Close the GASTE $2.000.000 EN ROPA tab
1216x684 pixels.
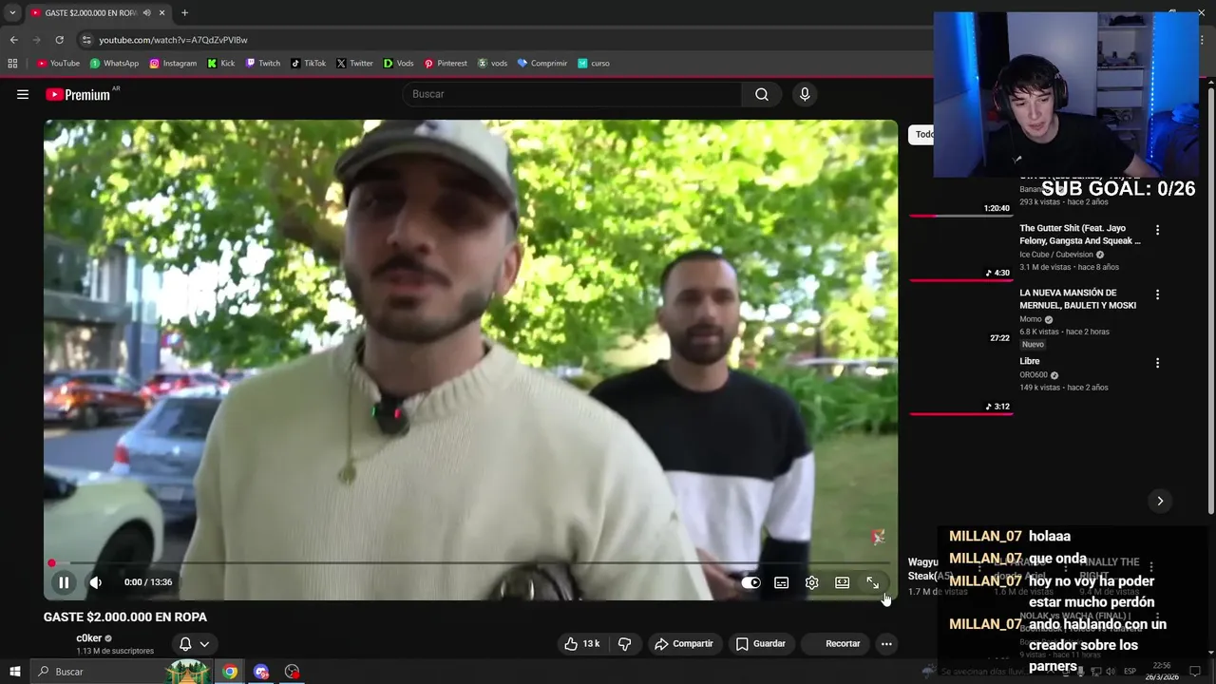click(x=161, y=12)
